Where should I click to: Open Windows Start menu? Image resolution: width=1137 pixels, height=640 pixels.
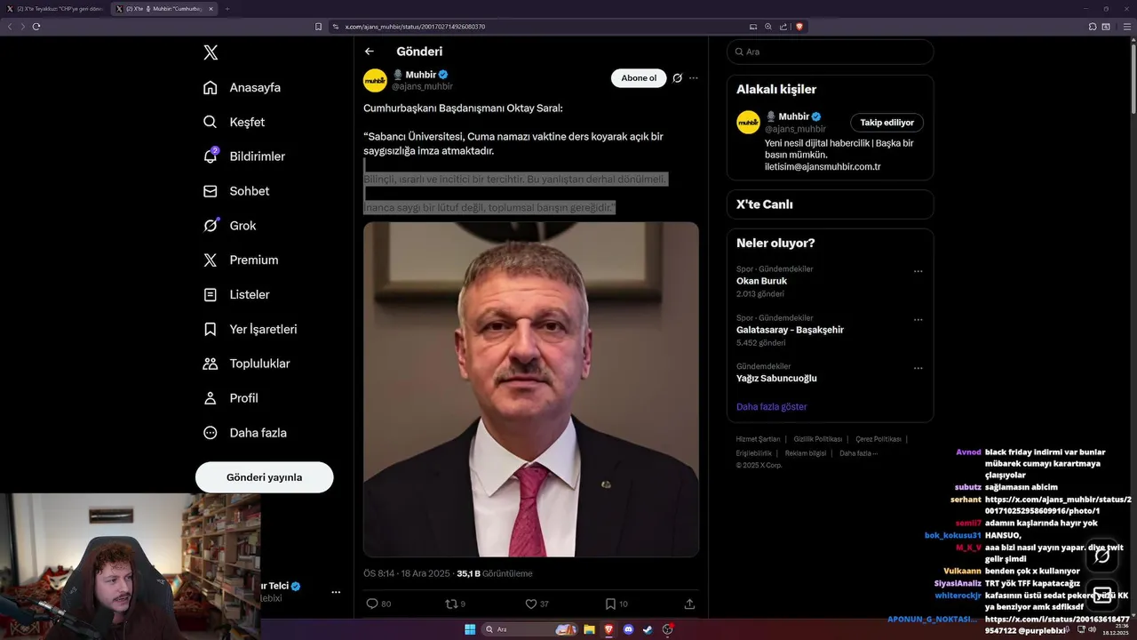click(x=470, y=629)
